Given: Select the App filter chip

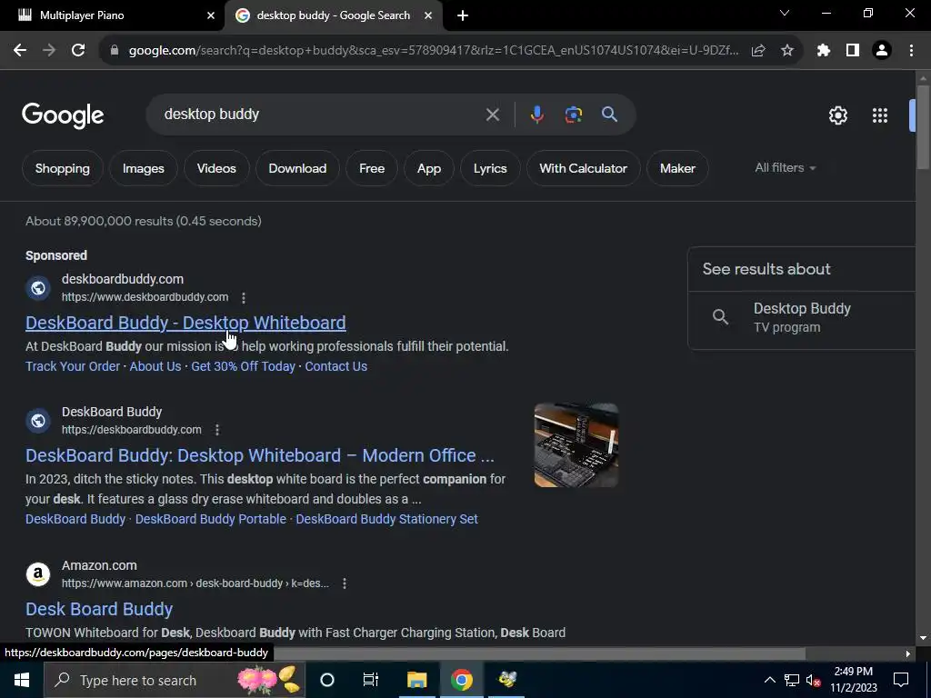Looking at the screenshot, I should [429, 168].
